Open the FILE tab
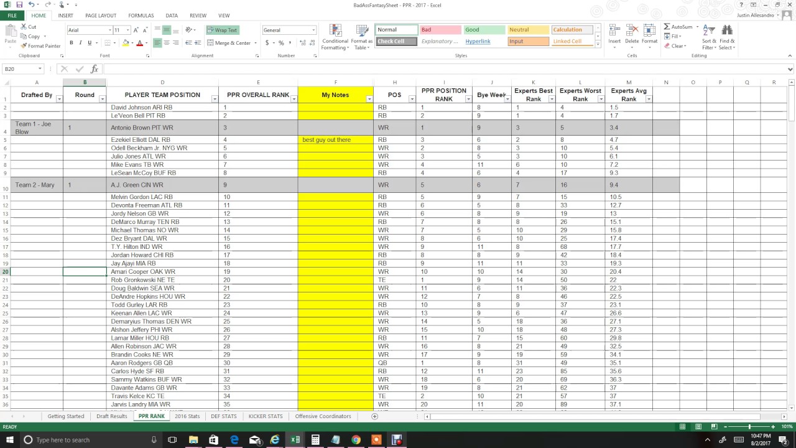The height and width of the screenshot is (448, 796). click(x=12, y=16)
